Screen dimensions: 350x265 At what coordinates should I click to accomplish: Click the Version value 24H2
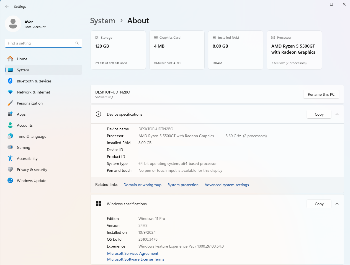[143, 225]
